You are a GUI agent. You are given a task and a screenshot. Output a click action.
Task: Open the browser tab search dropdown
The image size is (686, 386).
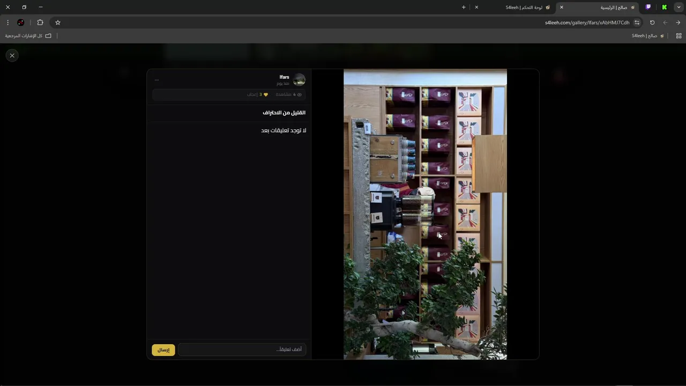tap(678, 7)
